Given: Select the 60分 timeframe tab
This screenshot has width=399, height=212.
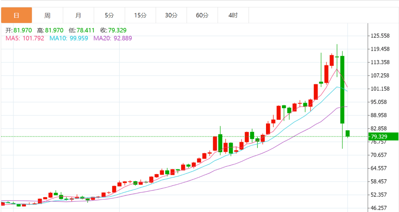Looking at the screenshot, I should tap(202, 15).
